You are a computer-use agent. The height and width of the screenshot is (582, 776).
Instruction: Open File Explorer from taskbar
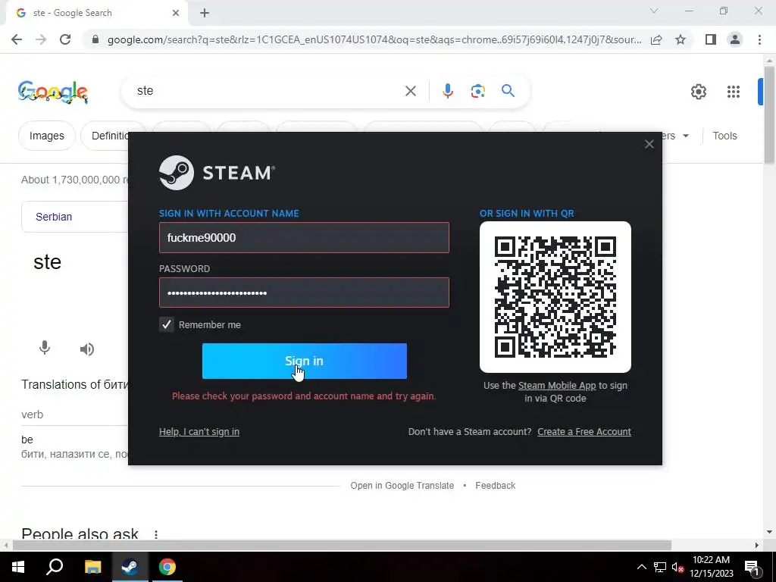[x=92, y=567]
